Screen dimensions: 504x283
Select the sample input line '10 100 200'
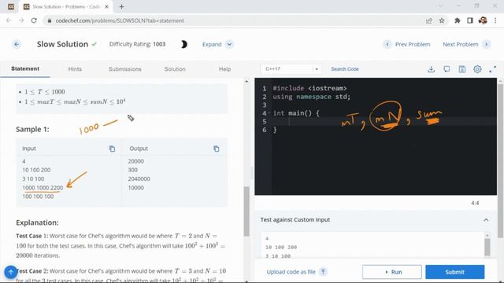click(x=36, y=170)
